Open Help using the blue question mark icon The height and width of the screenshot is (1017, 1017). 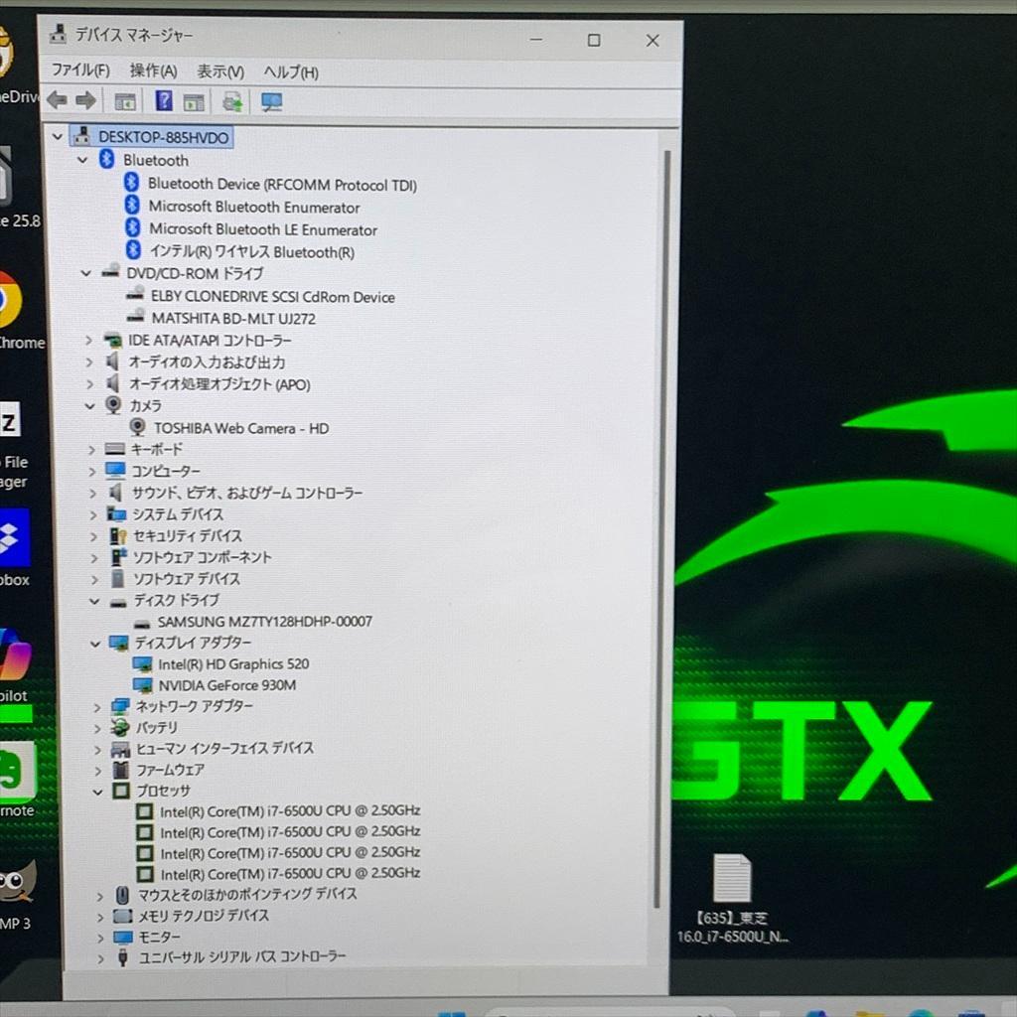[x=163, y=99]
